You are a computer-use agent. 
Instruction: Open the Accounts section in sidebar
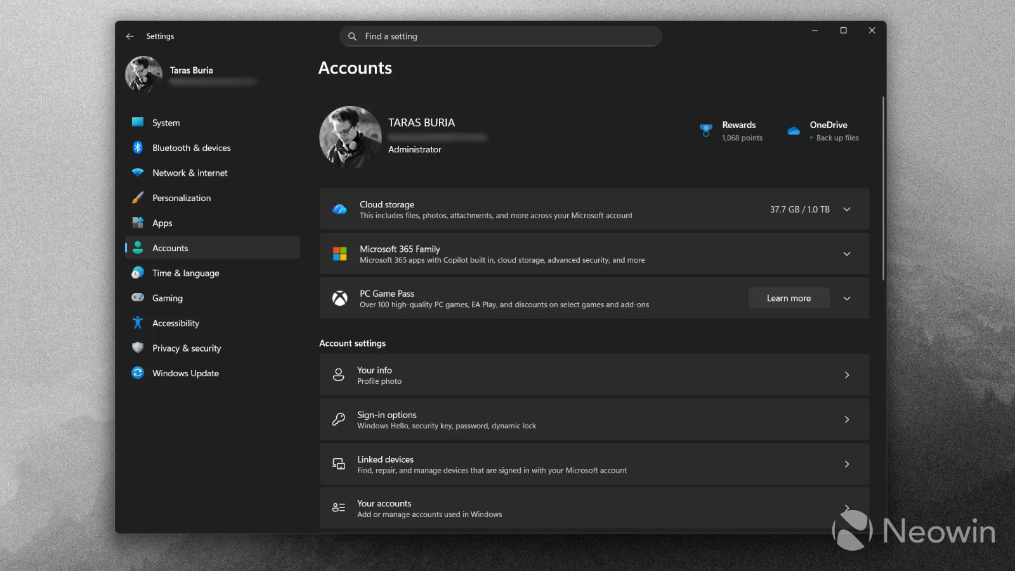[x=170, y=247]
